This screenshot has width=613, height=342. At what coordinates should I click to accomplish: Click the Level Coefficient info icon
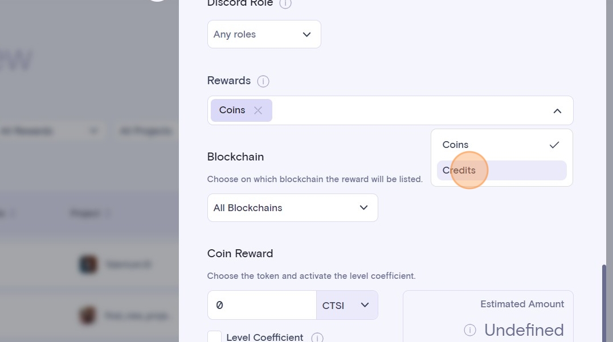pos(317,337)
